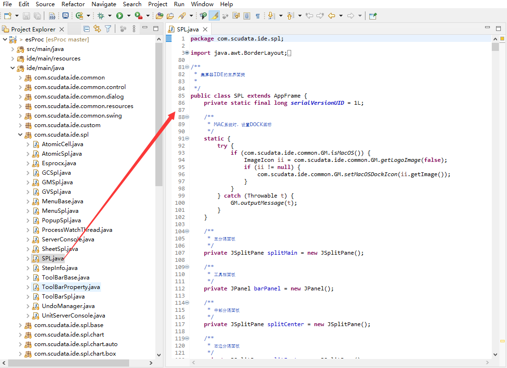Viewport: 507px width, 368px height.
Task: Open the Console monitor toolbar icon
Action: (65, 16)
